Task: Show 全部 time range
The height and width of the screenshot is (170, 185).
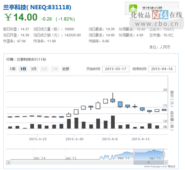Action: pyautogui.click(x=65, y=69)
